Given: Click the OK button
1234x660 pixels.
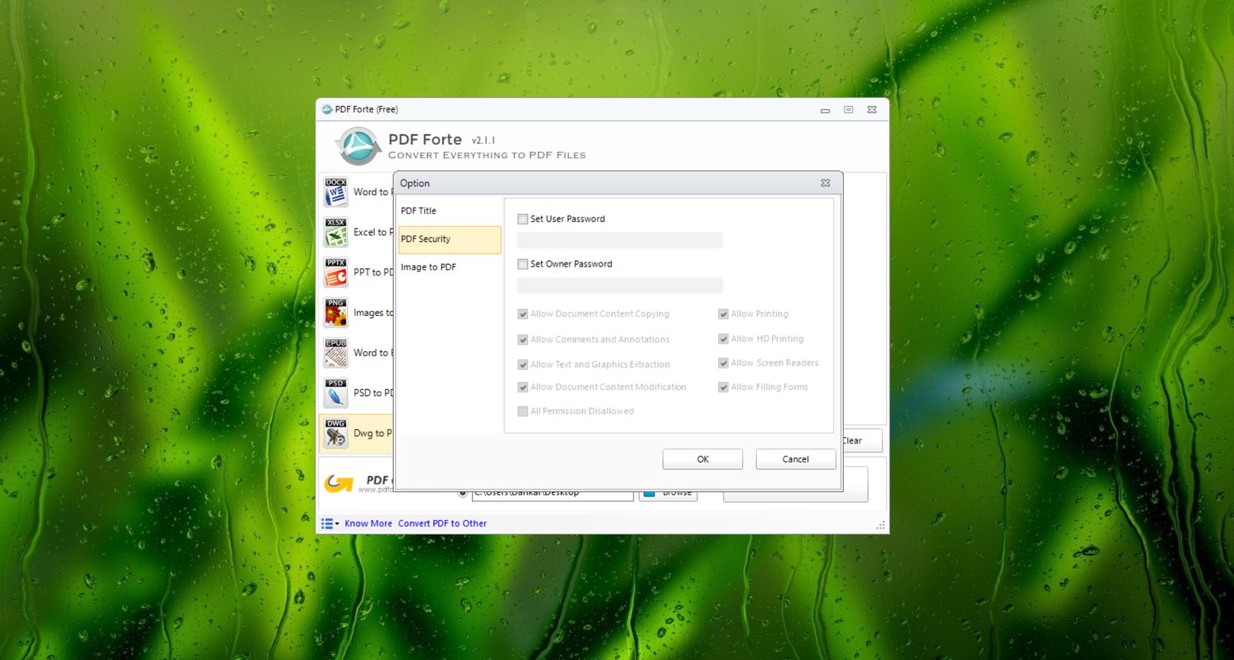Looking at the screenshot, I should click(x=702, y=459).
